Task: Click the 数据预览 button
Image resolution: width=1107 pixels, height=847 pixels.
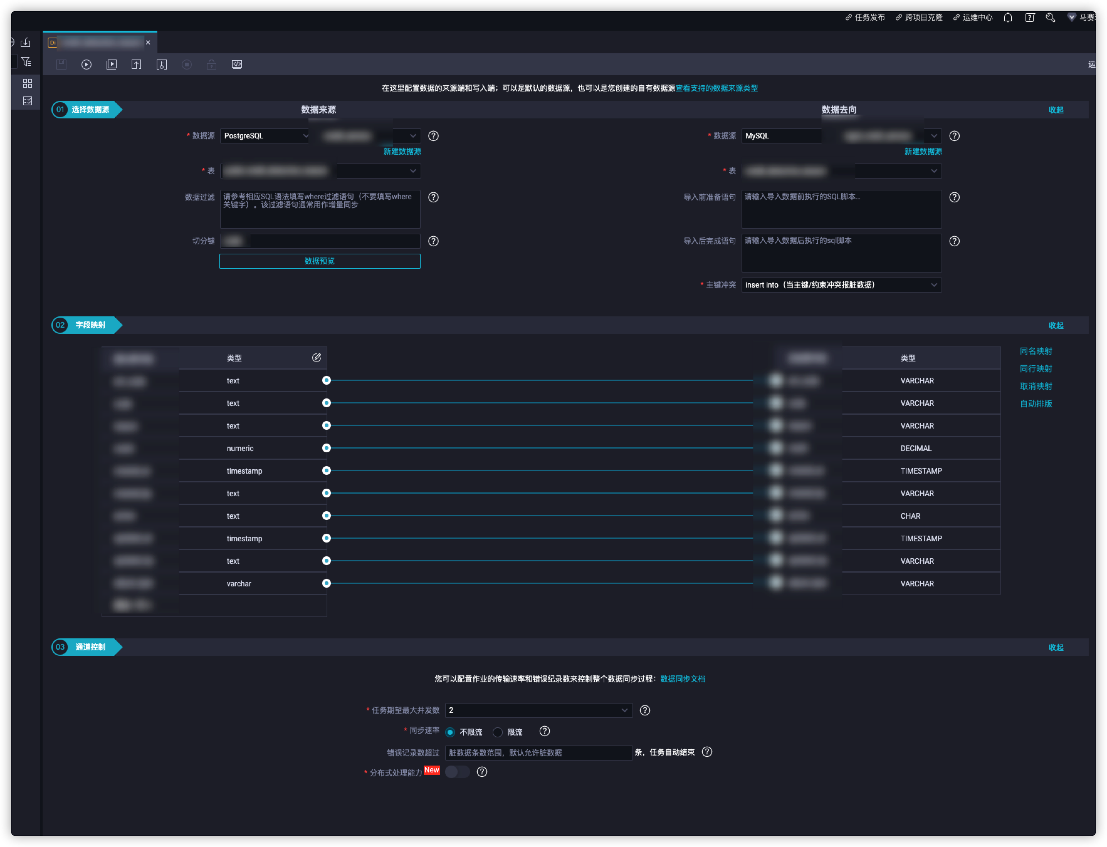Action: (319, 261)
